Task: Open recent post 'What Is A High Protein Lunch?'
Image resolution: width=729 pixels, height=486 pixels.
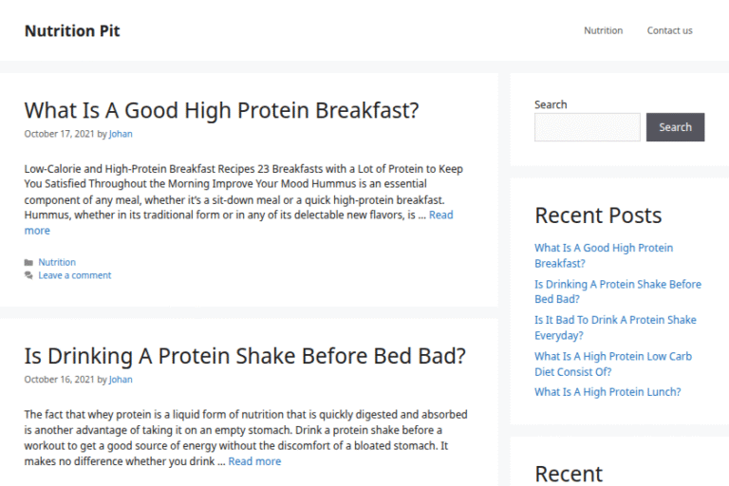Action: pyautogui.click(x=607, y=392)
